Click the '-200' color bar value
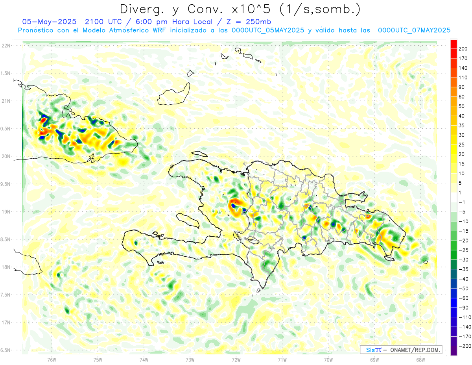 [465, 346]
